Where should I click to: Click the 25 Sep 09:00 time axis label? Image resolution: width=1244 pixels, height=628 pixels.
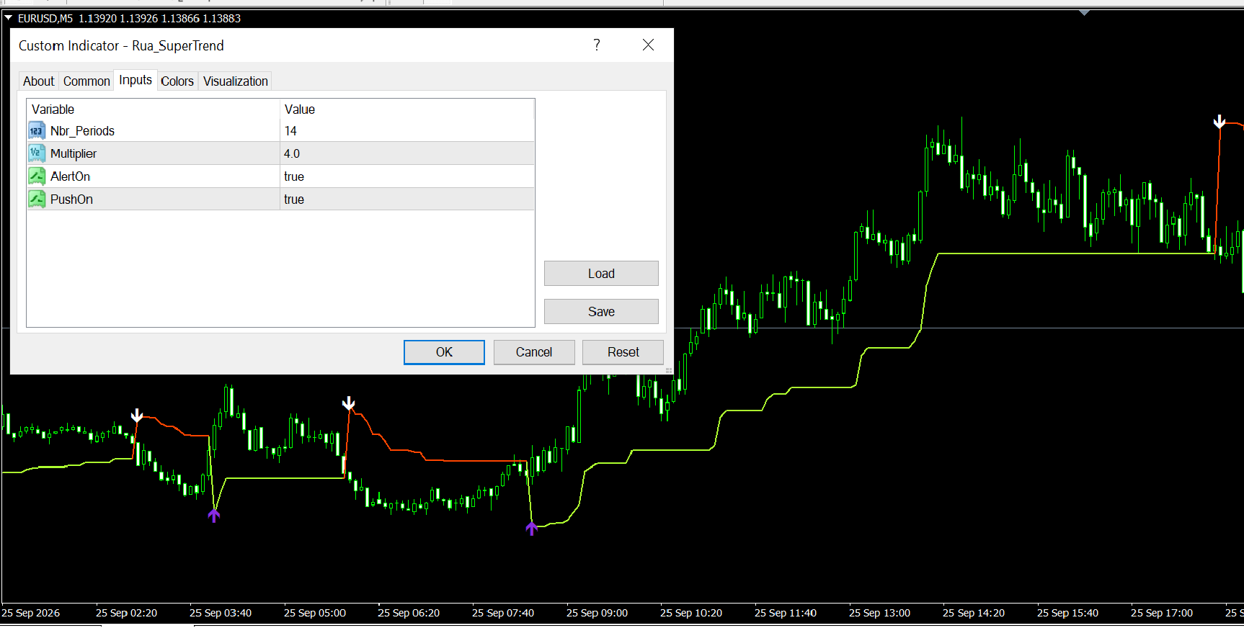pos(597,613)
